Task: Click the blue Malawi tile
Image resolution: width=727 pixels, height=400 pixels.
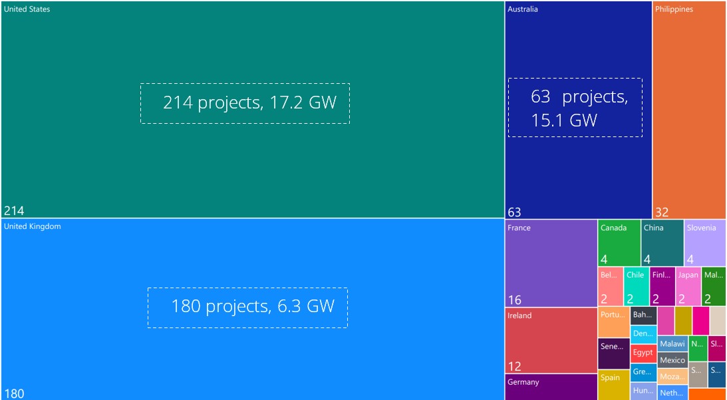Action: click(x=672, y=344)
